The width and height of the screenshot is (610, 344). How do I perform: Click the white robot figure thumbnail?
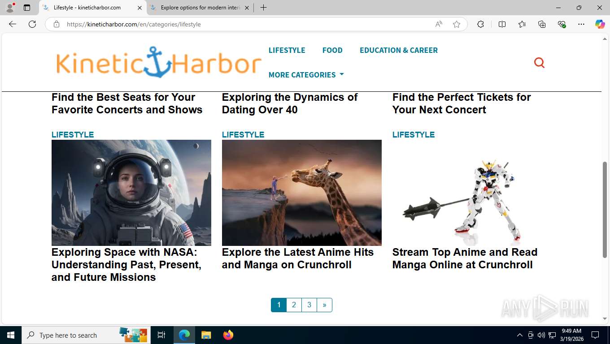click(x=472, y=193)
